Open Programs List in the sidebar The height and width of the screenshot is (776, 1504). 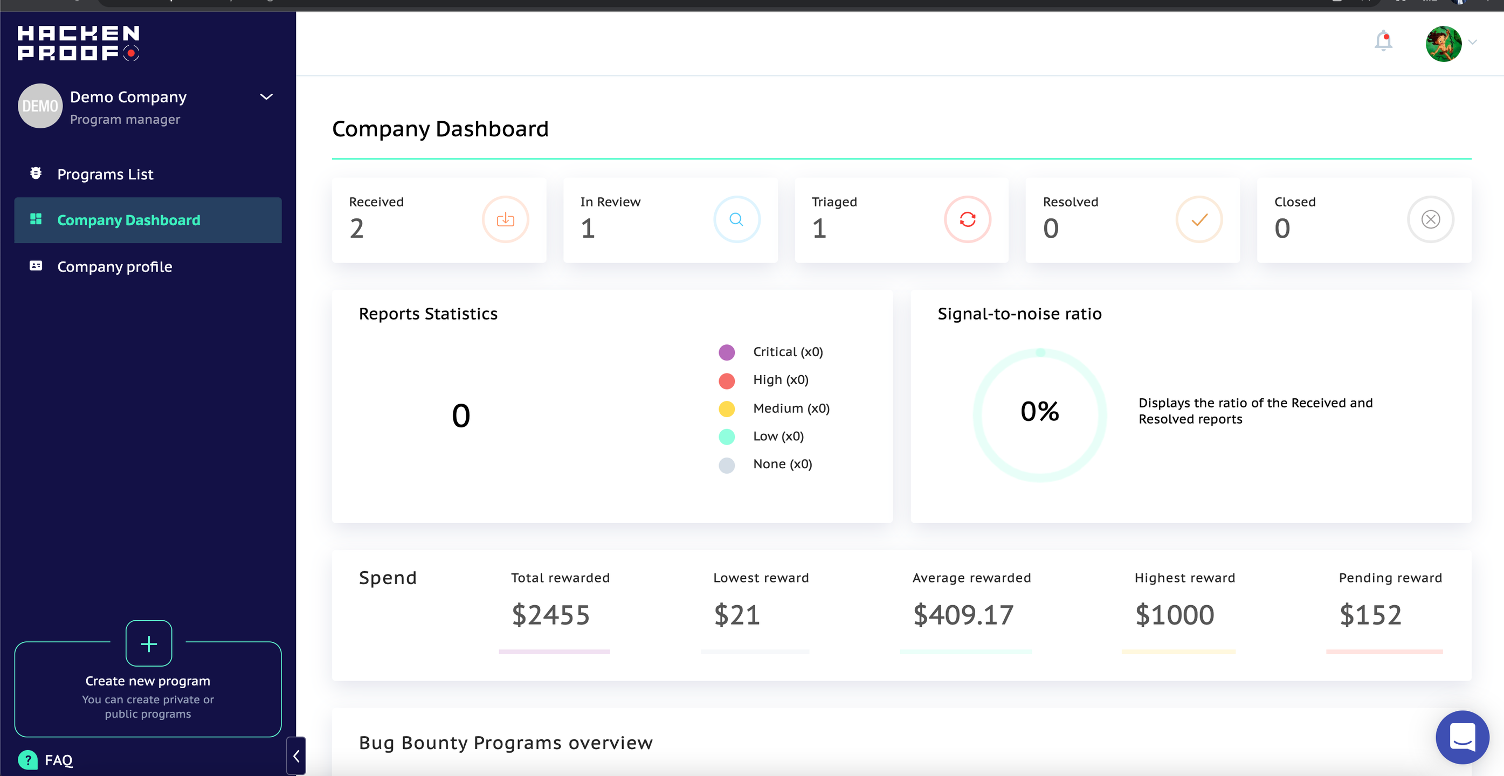[105, 174]
